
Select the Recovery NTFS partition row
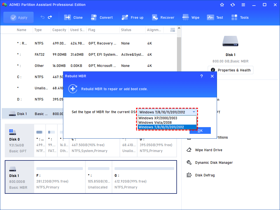point(89,43)
